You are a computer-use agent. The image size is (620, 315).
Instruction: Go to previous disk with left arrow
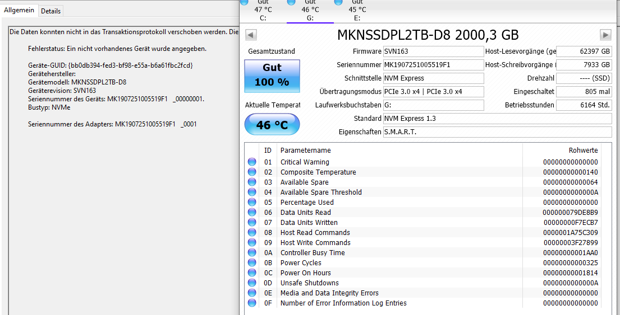tap(251, 35)
